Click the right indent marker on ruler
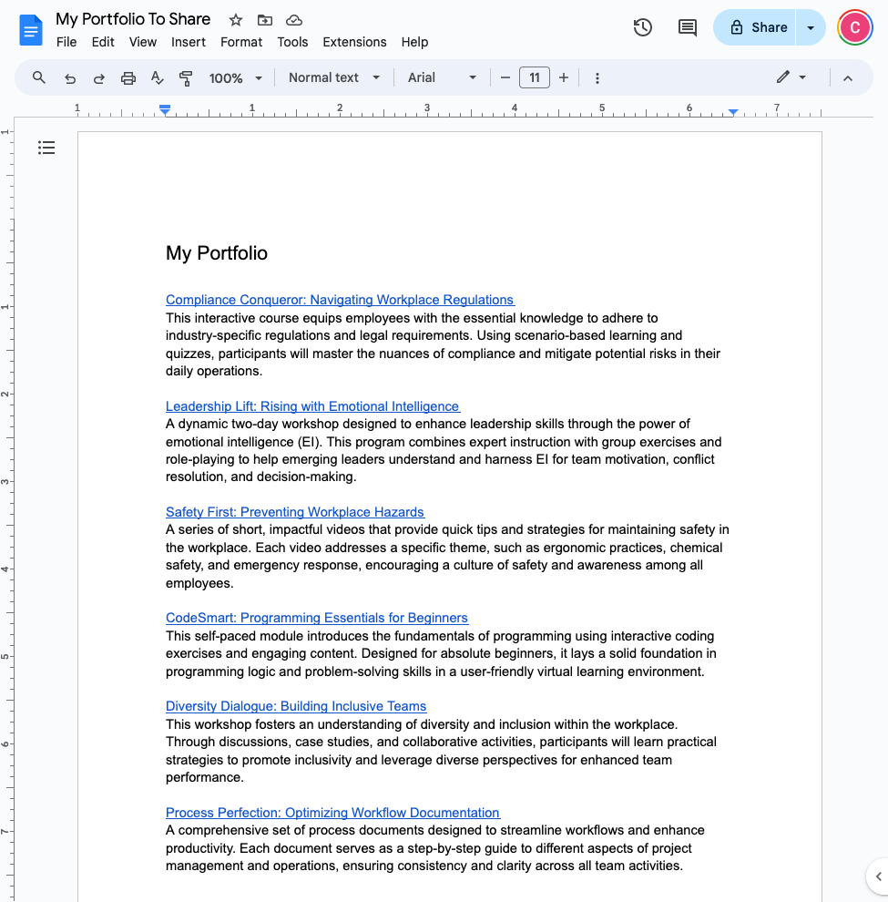The image size is (888, 902). (733, 111)
